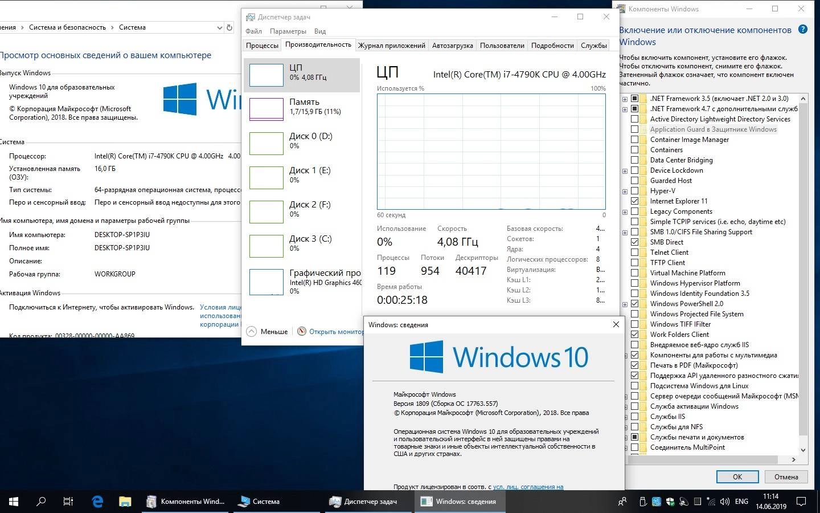Open the license agreement link in winver
The width and height of the screenshot is (820, 513).
click(x=528, y=487)
